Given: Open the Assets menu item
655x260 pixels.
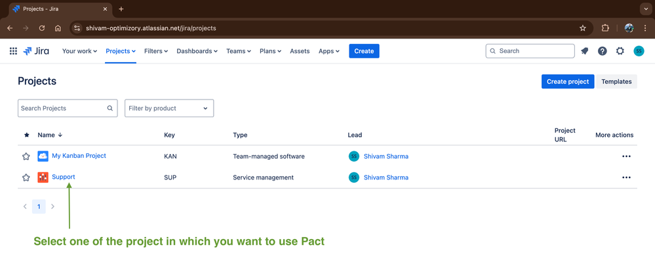Looking at the screenshot, I should coord(300,51).
